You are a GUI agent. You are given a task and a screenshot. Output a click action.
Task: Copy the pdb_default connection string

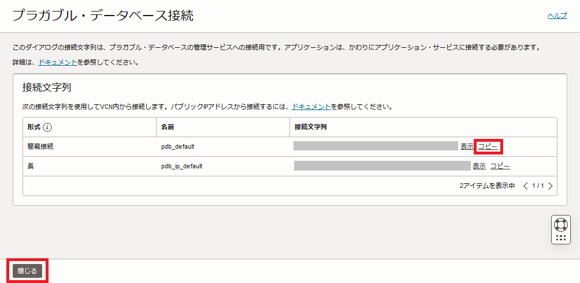488,146
